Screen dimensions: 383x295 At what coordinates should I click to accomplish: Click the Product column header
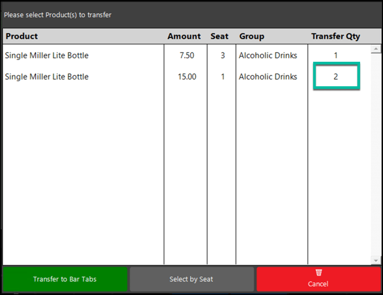(22, 36)
